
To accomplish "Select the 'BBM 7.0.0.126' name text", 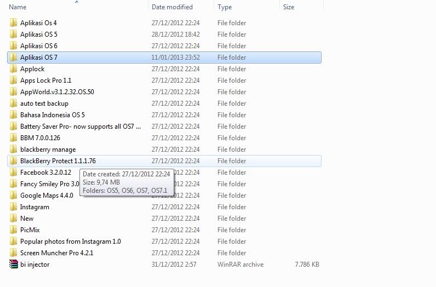I will pos(40,138).
